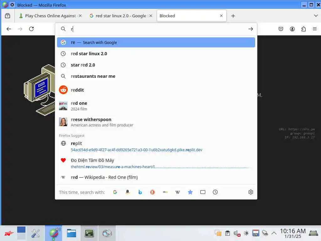The width and height of the screenshot is (321, 241).
Task: Pick 'restaurants near me' suggestion
Action: (x=156, y=76)
